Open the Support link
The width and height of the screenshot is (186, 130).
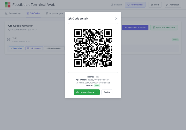(116, 5)
